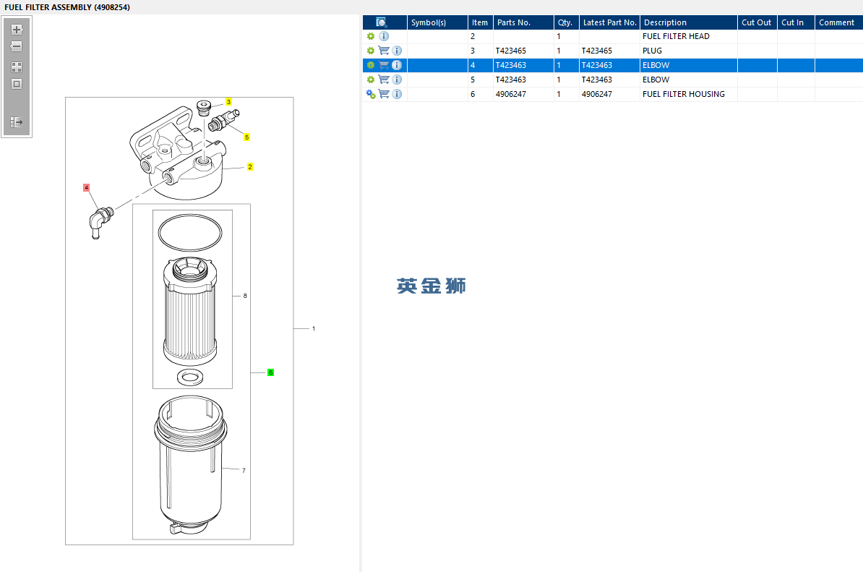
Task: Click T423463 parts number in item 5 row
Action: pyautogui.click(x=523, y=80)
